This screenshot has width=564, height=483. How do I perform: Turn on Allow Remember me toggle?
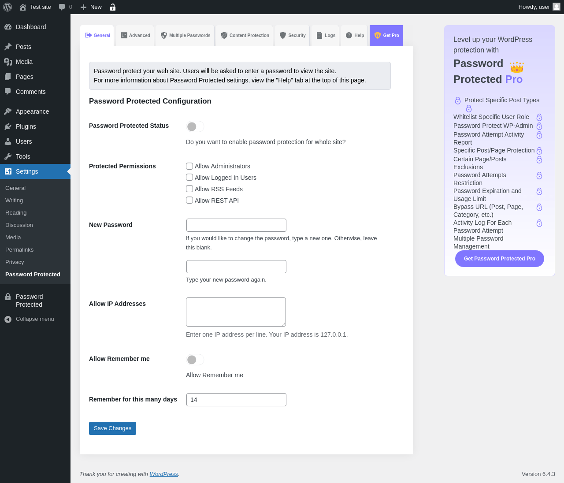click(195, 360)
